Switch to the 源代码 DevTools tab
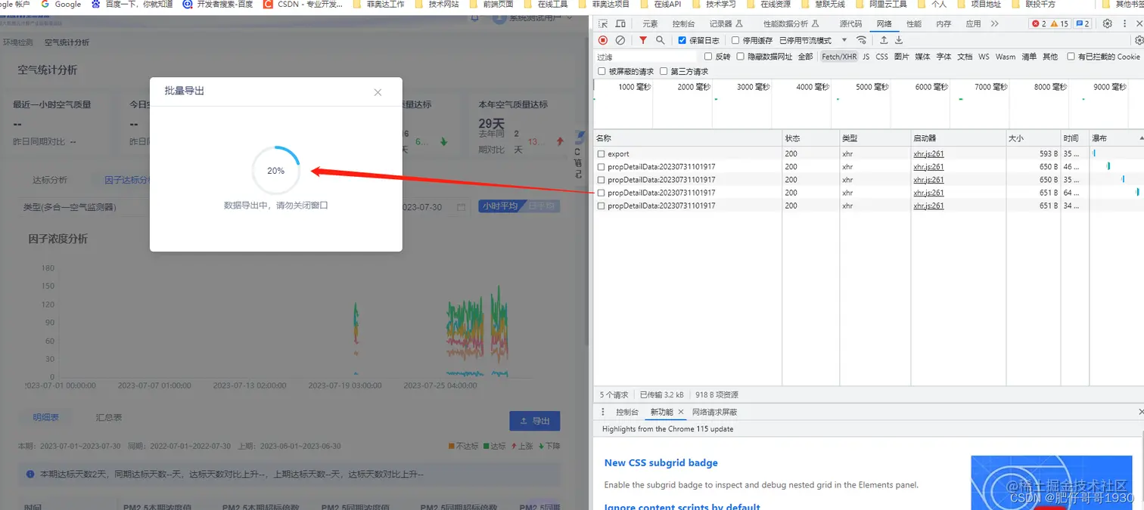This screenshot has height=510, width=1144. pyautogui.click(x=850, y=24)
